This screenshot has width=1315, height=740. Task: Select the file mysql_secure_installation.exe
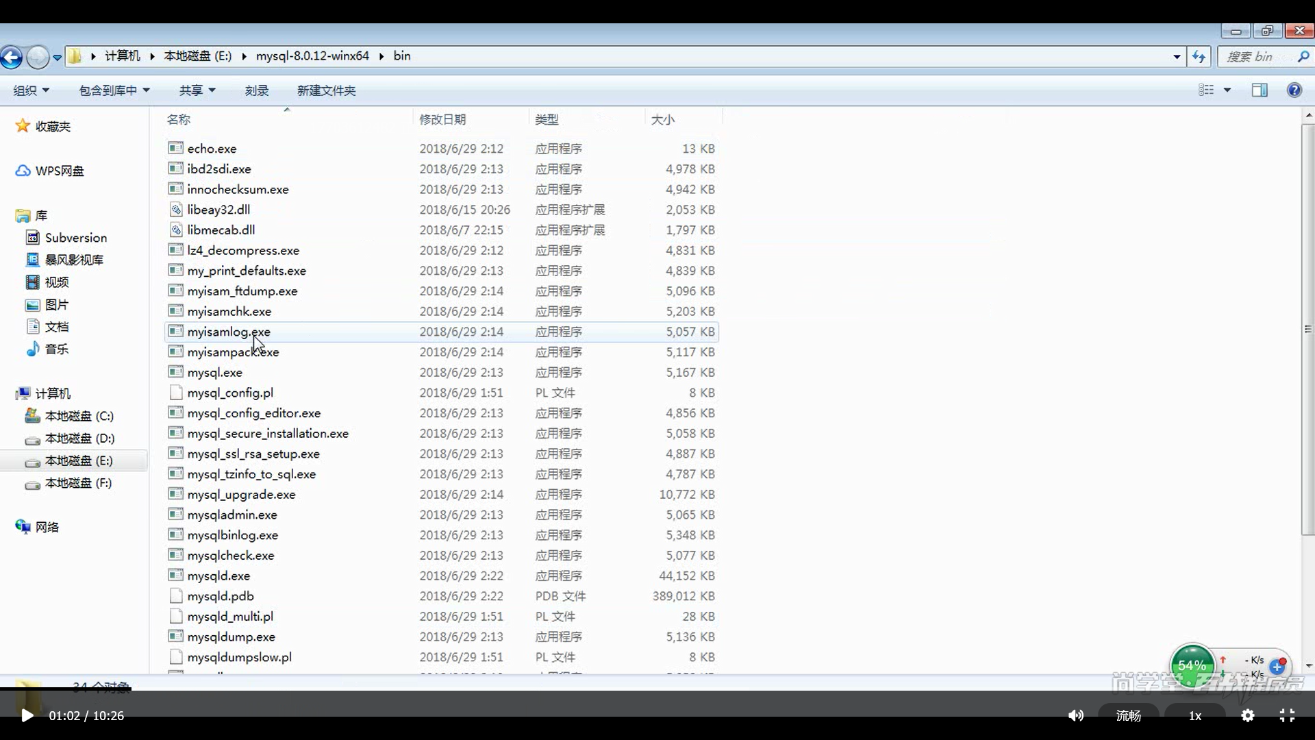(442, 433)
